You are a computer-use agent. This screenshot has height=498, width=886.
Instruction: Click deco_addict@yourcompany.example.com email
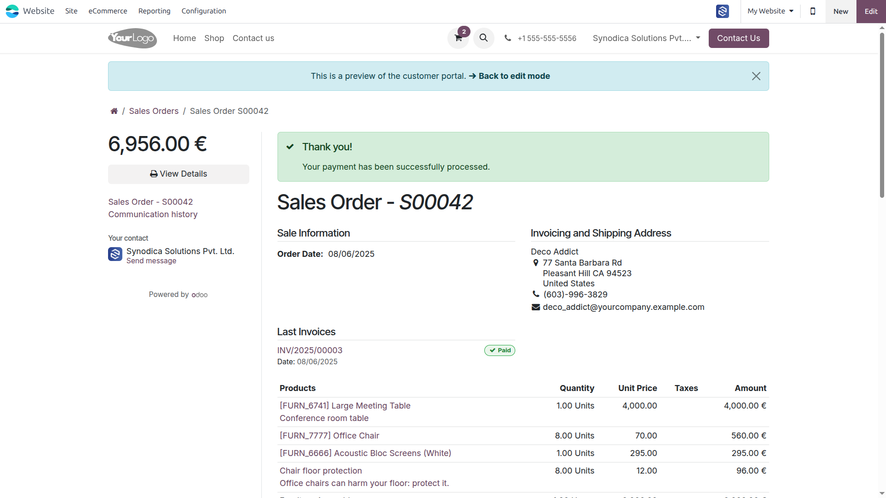pos(623,307)
